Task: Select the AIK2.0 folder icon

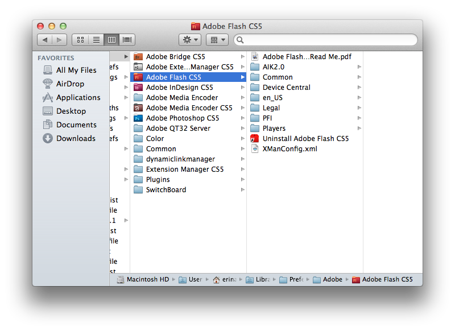Action: [255, 67]
